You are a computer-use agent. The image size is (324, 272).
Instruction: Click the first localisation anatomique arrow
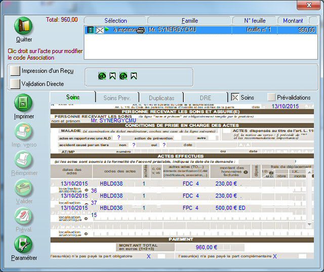tap(86, 191)
